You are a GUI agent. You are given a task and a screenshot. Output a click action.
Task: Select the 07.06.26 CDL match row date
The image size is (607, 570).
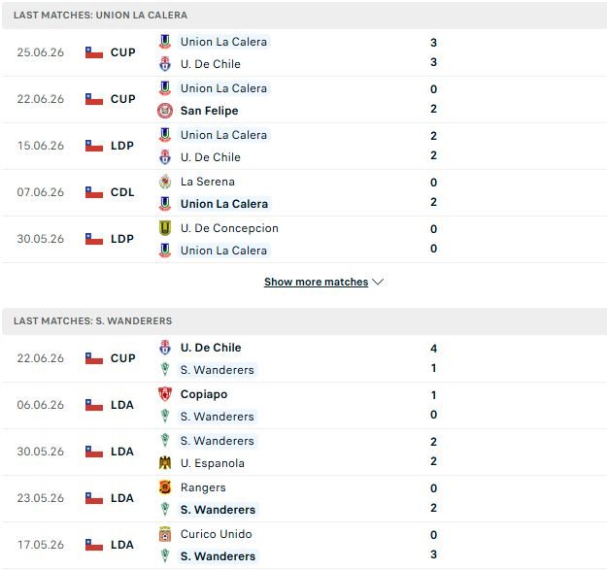point(40,192)
